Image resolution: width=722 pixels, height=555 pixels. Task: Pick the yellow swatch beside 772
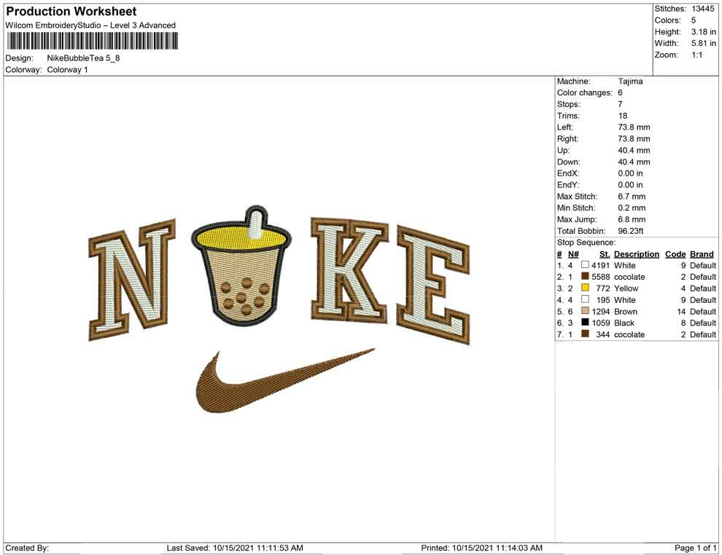(x=585, y=288)
